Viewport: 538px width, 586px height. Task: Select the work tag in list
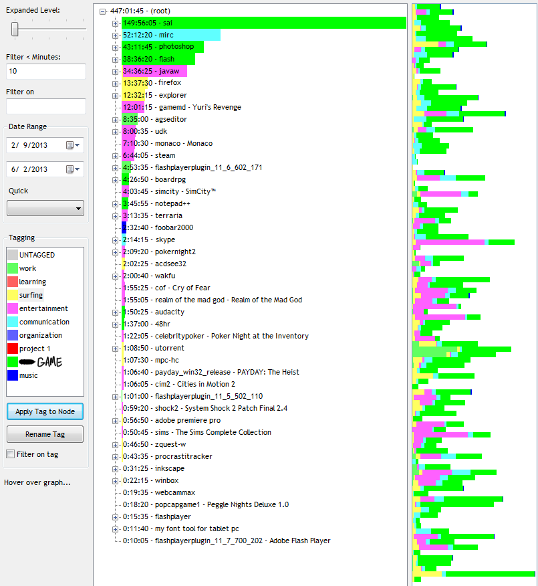click(x=28, y=268)
